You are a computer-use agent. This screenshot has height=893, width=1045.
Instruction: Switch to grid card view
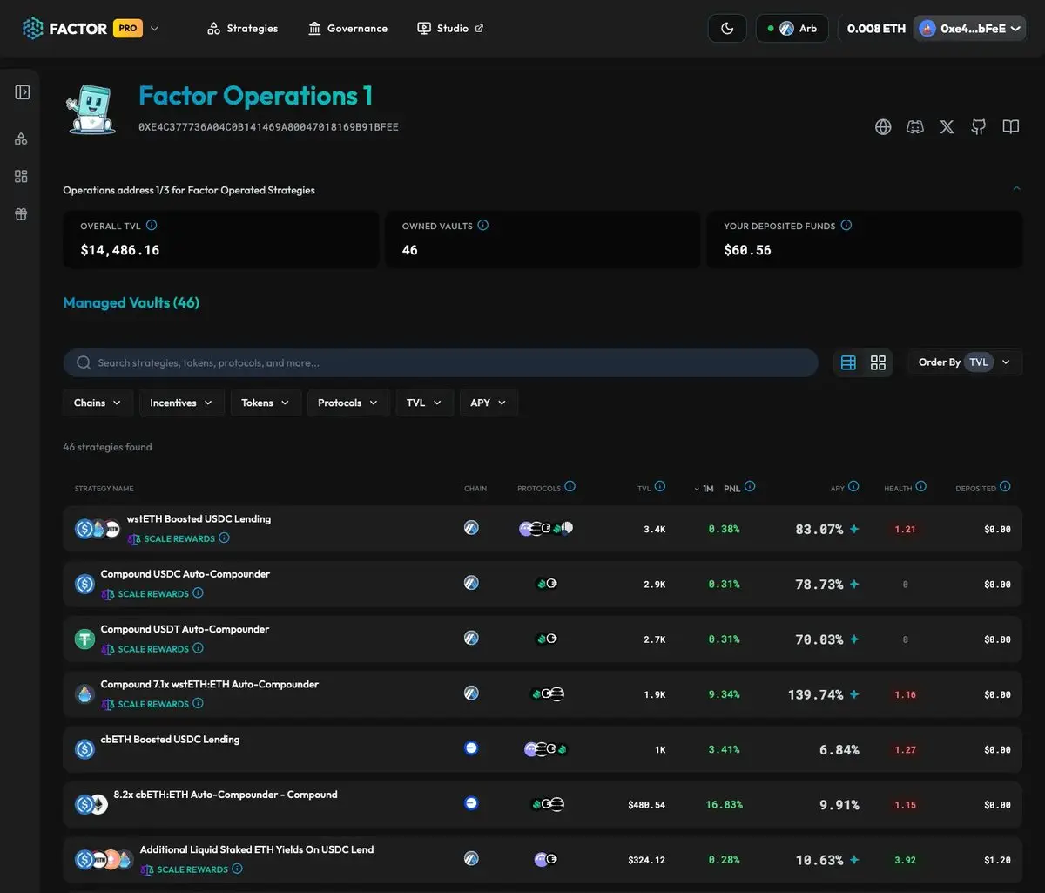(878, 362)
